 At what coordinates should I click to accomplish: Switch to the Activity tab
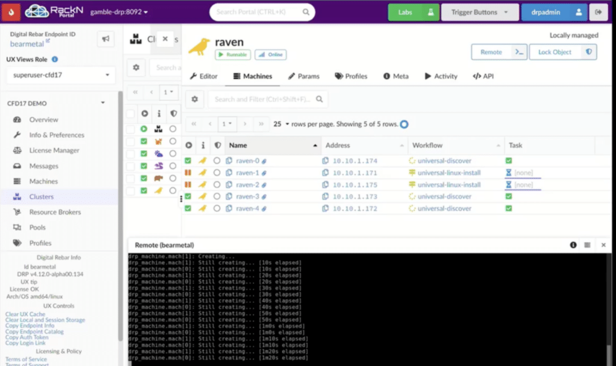point(441,76)
